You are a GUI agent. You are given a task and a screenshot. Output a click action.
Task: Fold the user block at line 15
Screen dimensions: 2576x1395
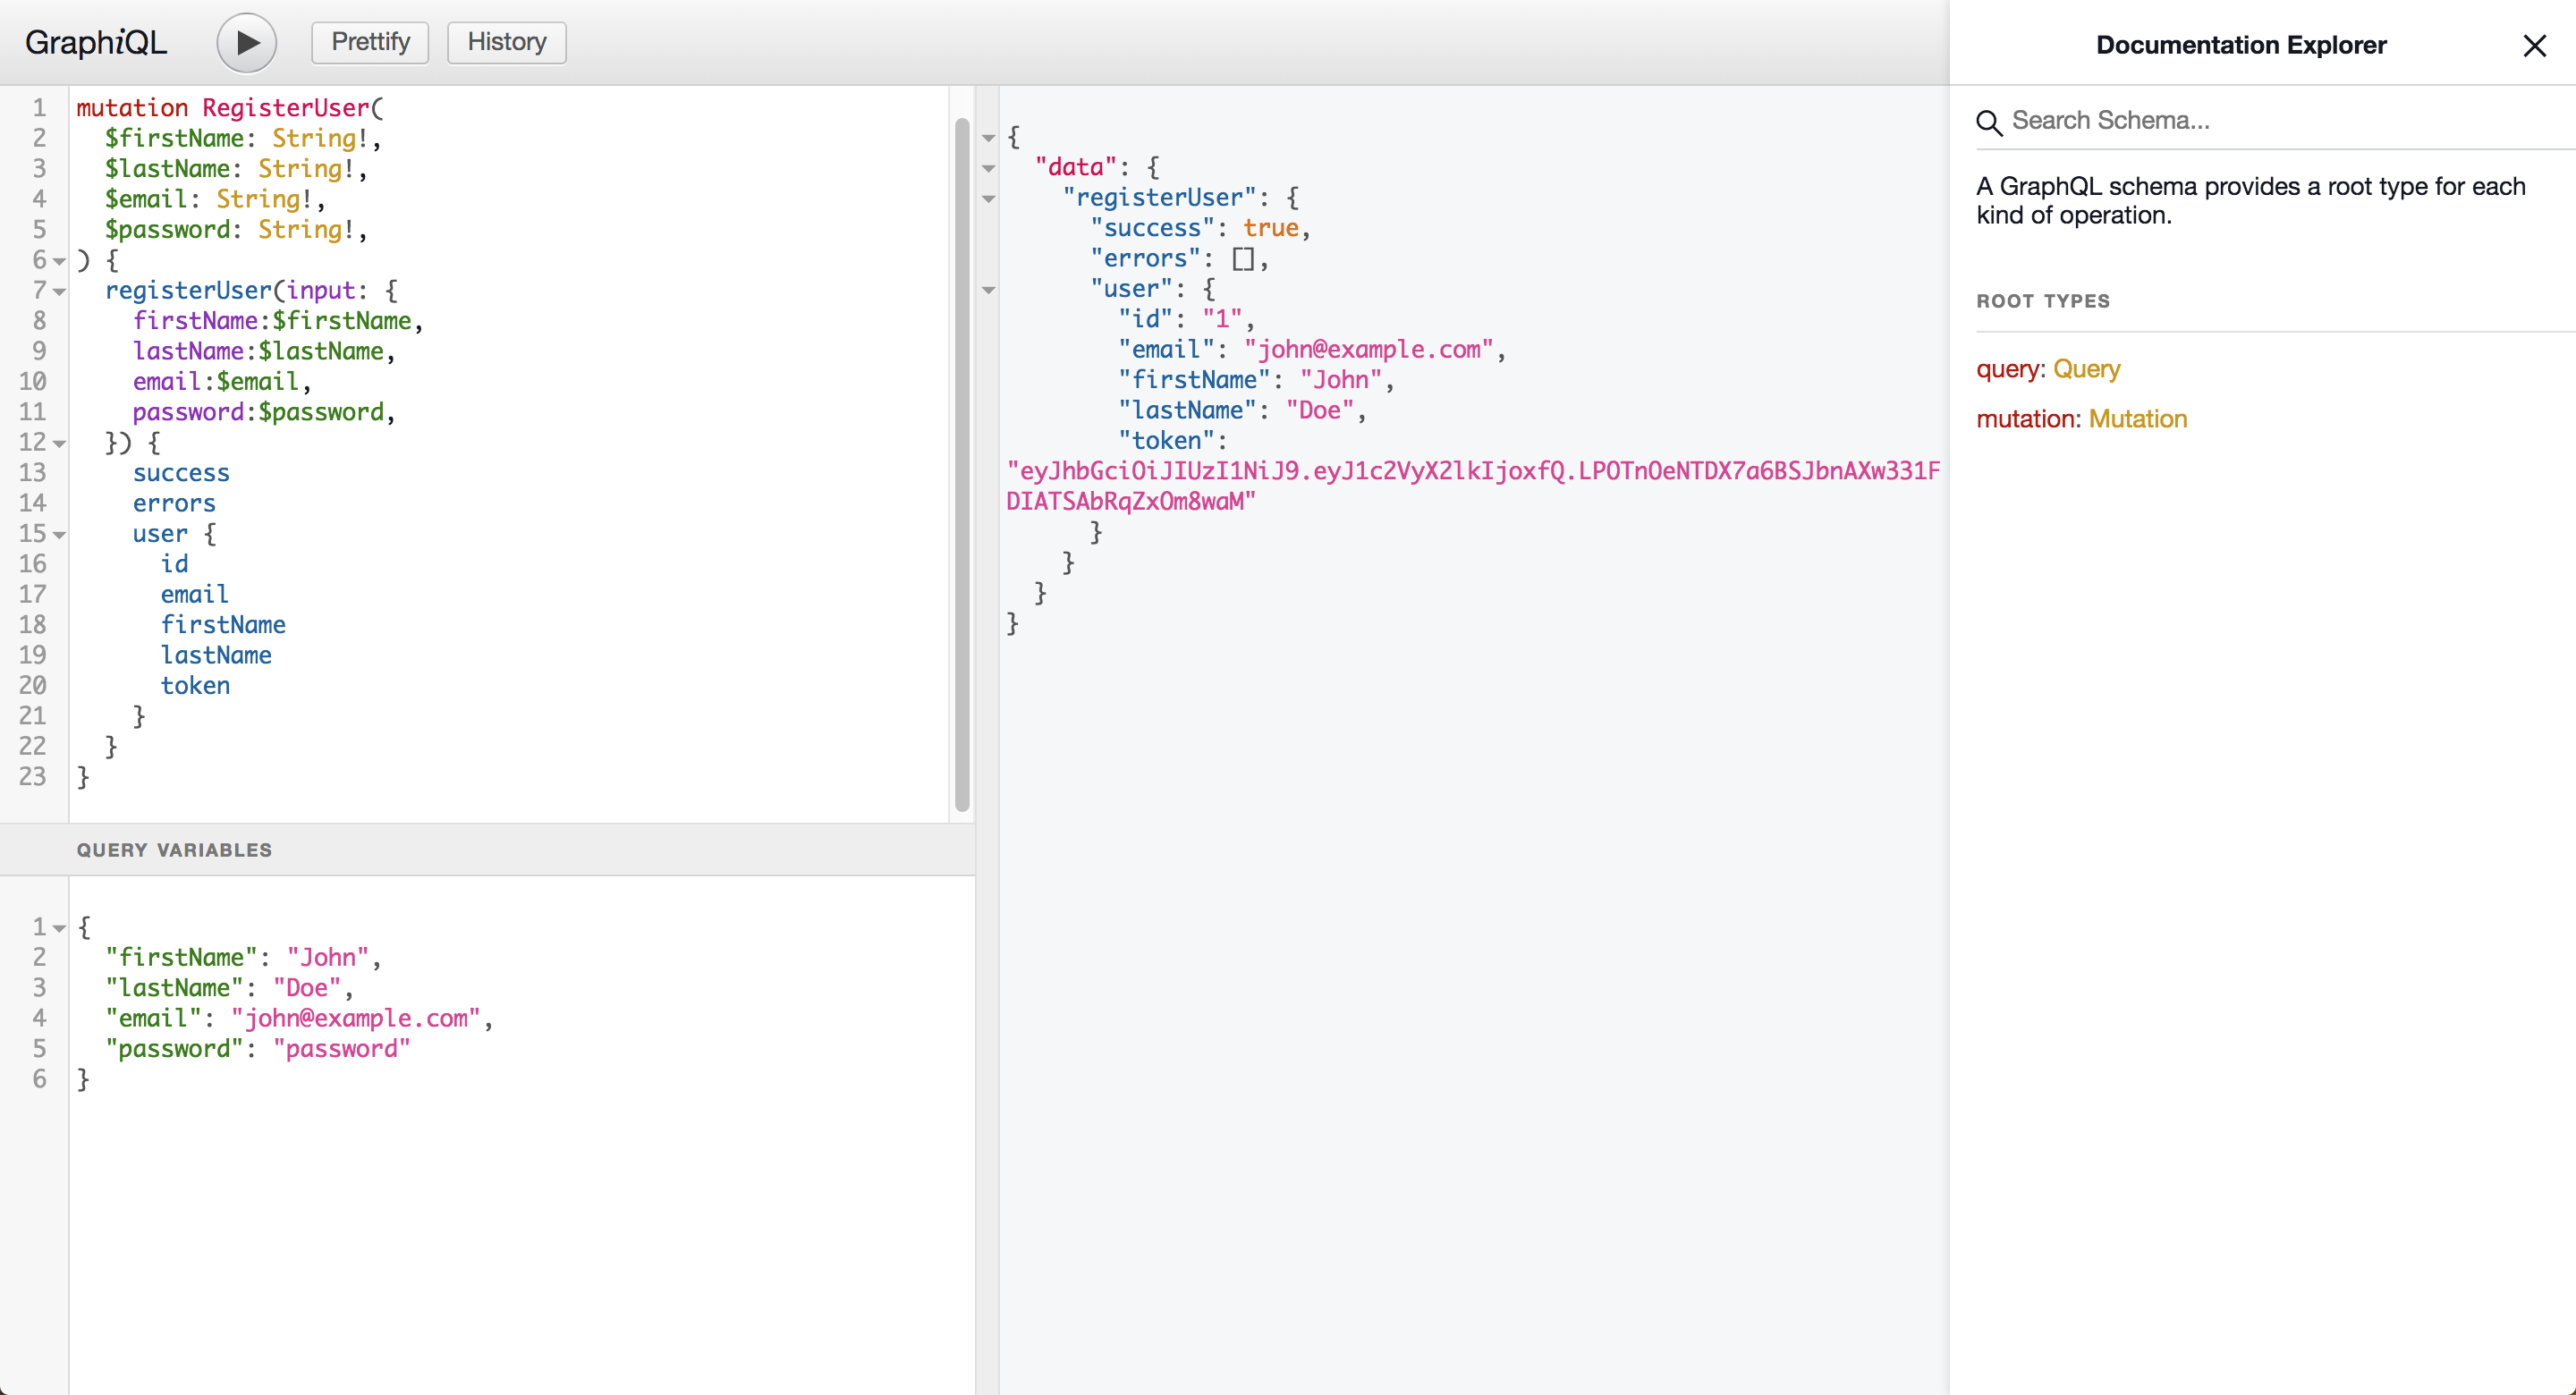pos(59,535)
